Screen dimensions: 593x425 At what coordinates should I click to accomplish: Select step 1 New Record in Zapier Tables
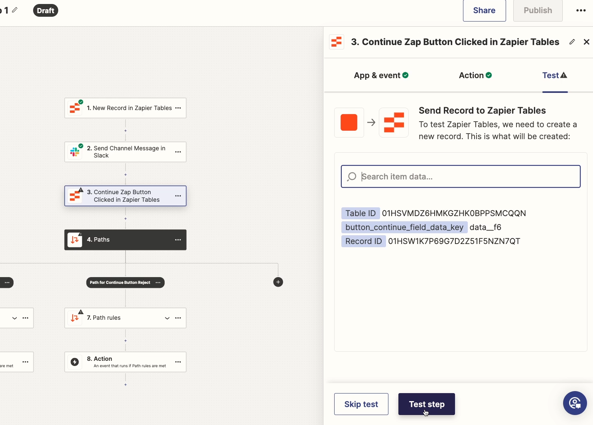tap(125, 108)
